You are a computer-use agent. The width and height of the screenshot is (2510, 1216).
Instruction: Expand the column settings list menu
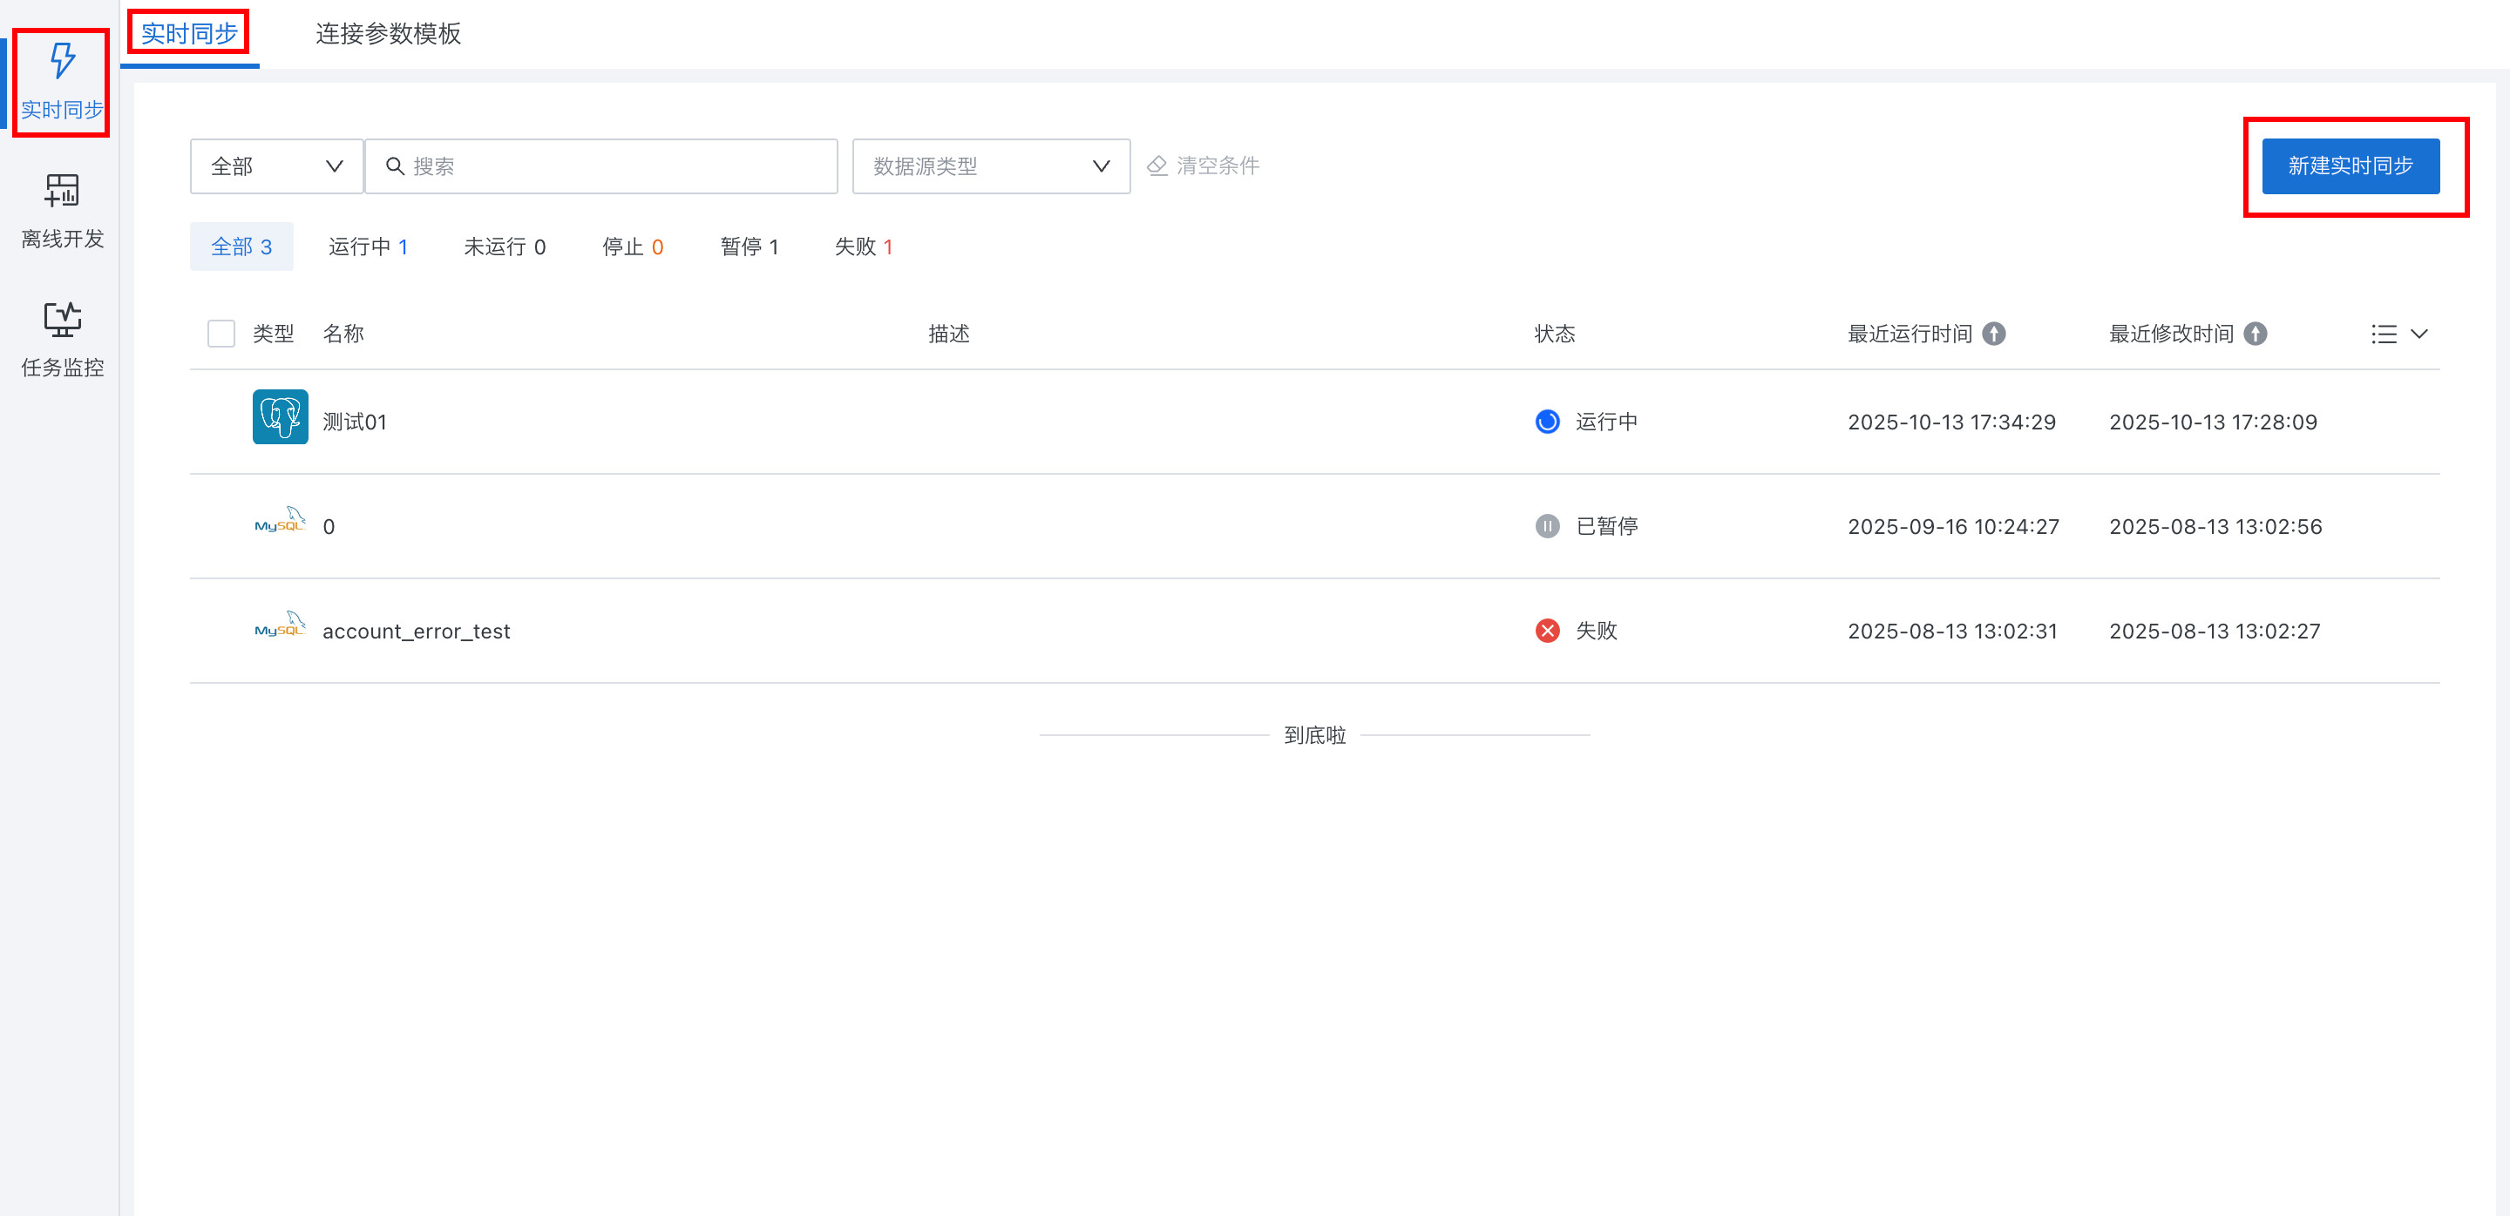tap(2398, 334)
